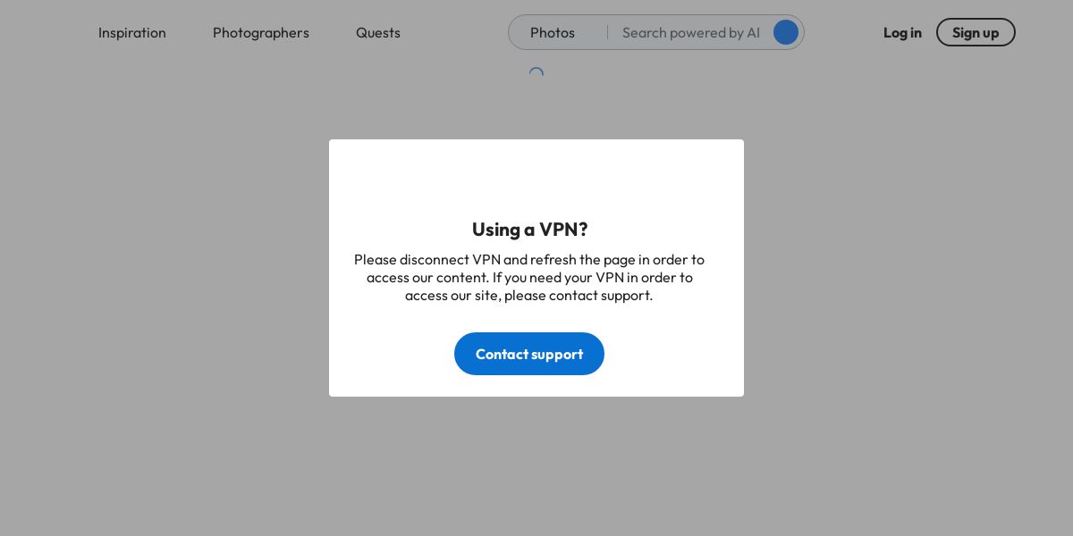Screen dimensions: 1073x536
Task: Click the divider between Photos and search field
Action: coord(607,32)
